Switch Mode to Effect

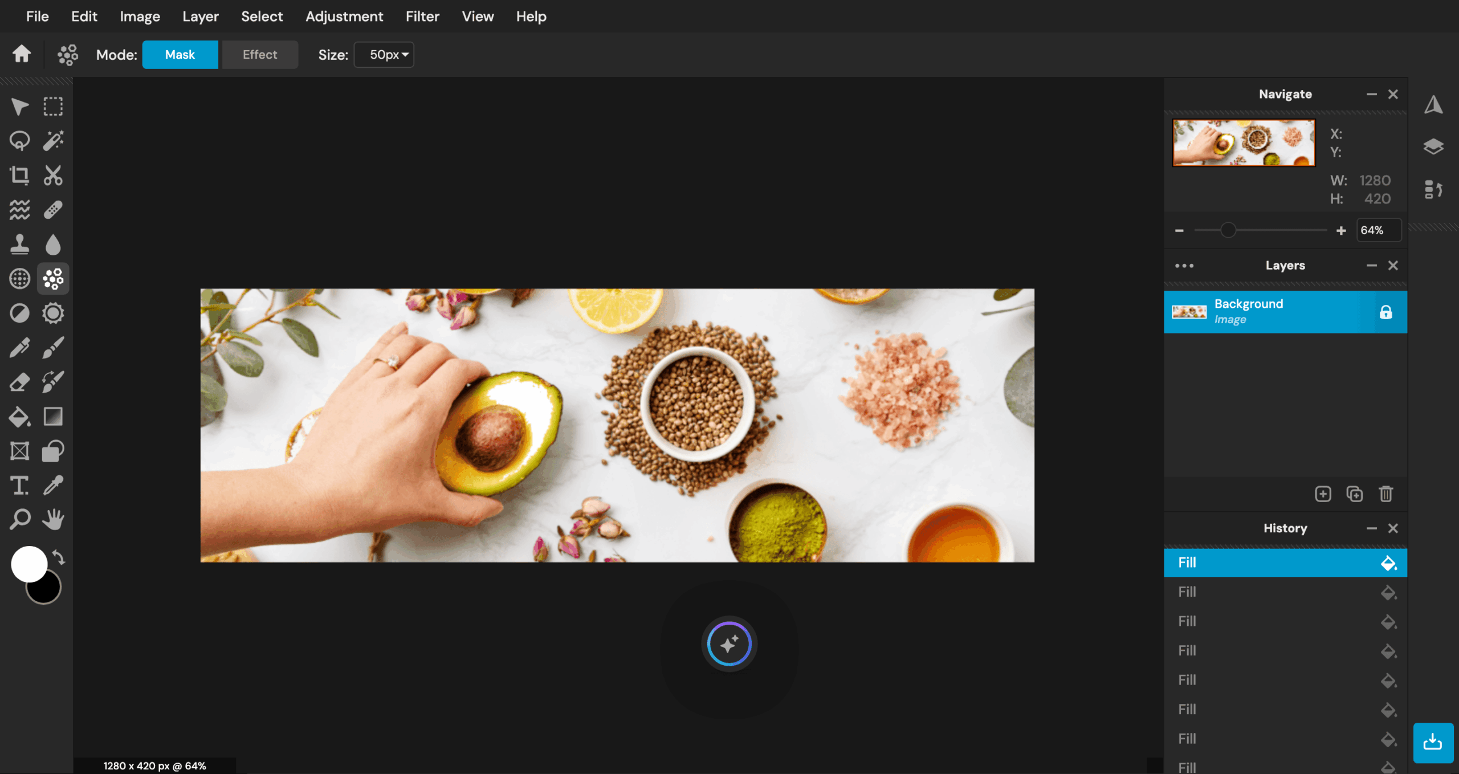(260, 55)
